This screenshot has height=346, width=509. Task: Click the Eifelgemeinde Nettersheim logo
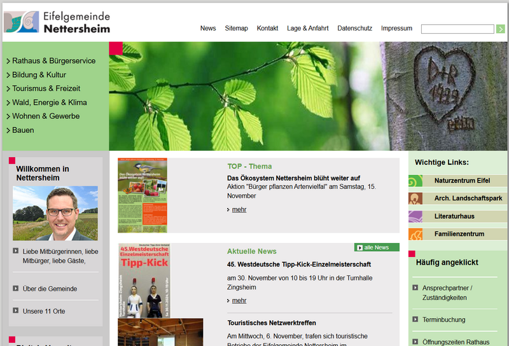click(x=57, y=22)
